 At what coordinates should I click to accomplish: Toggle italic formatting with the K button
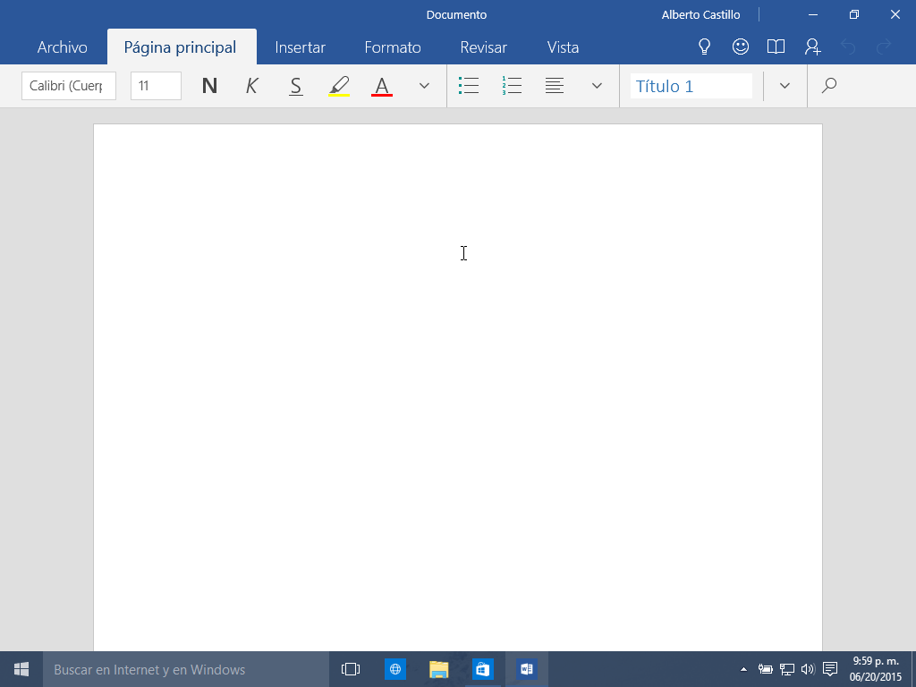[x=252, y=86]
